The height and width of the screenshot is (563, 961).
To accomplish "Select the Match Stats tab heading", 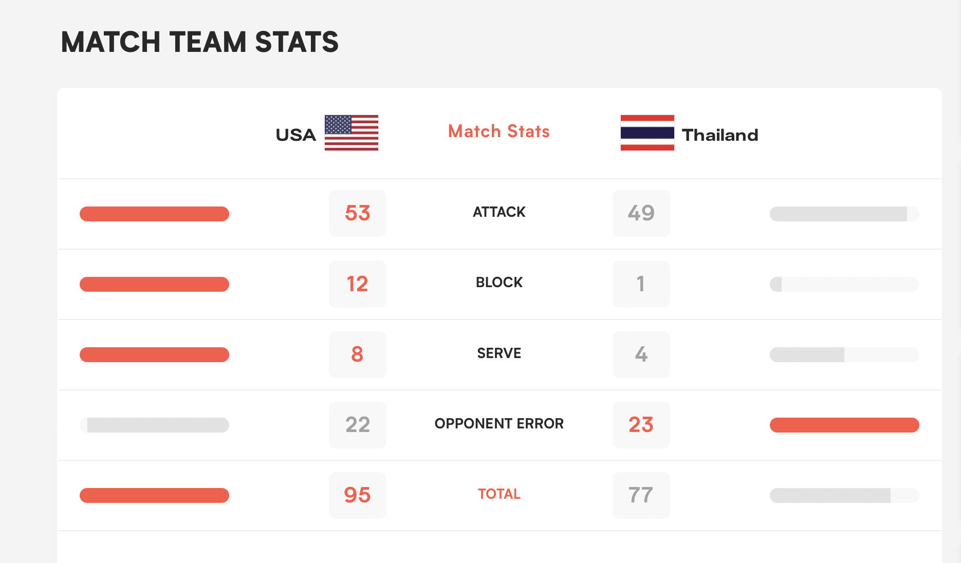I will pos(498,132).
